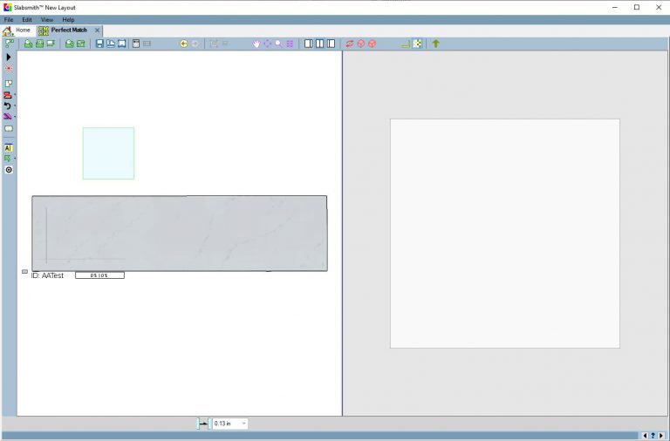Screen dimensions: 670x441
Task: Click the yellow back arrow icon
Action: 184,44
